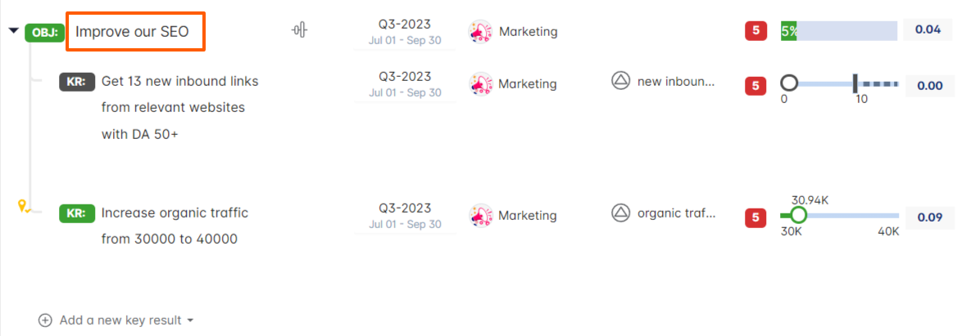Click the red 5 badge on the objective row
The width and height of the screenshot is (971, 336).
[x=755, y=31]
